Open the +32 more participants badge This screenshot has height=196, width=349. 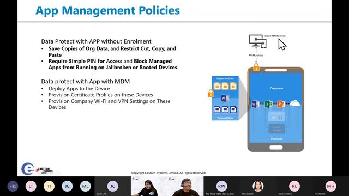tap(13, 186)
